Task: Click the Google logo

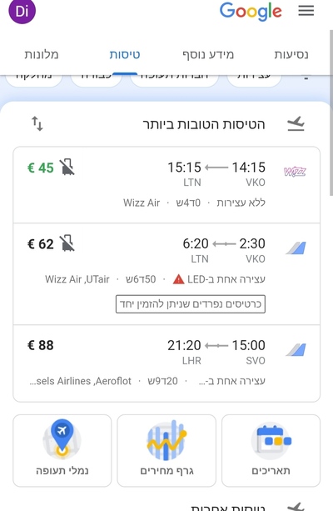Action: (x=251, y=12)
